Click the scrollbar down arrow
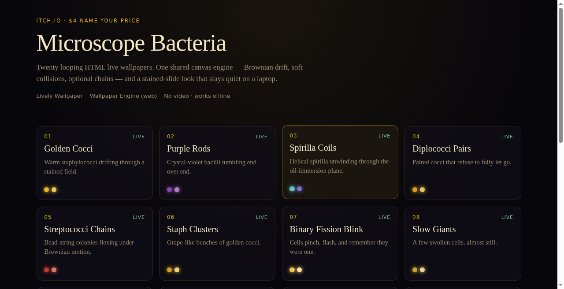Screen dimensions: 564x289 (x=561, y=285)
